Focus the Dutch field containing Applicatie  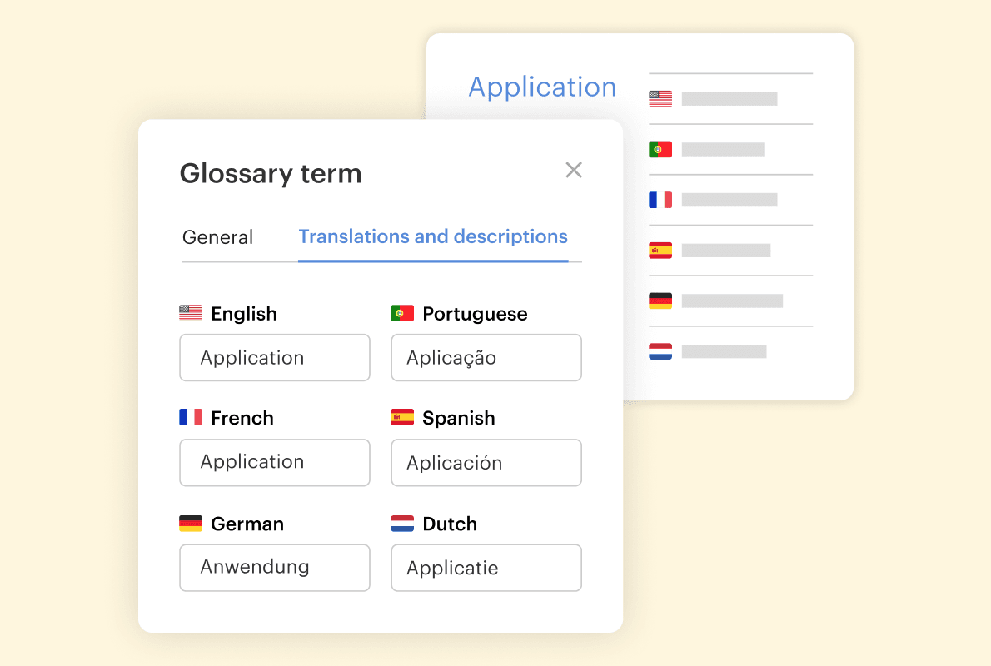tap(486, 568)
